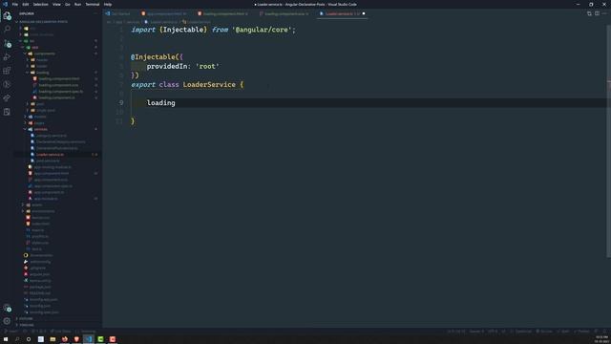Open the Extensions view

pyautogui.click(x=7, y=71)
